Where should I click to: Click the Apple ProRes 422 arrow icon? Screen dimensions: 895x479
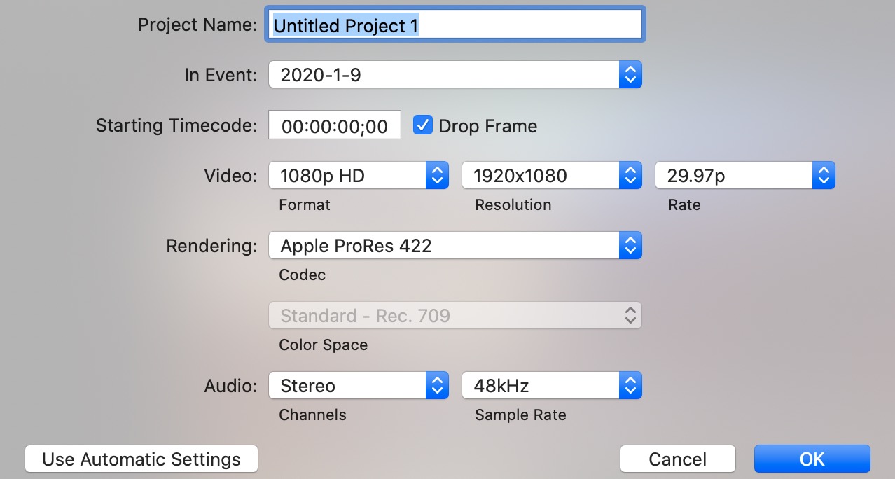click(x=630, y=246)
